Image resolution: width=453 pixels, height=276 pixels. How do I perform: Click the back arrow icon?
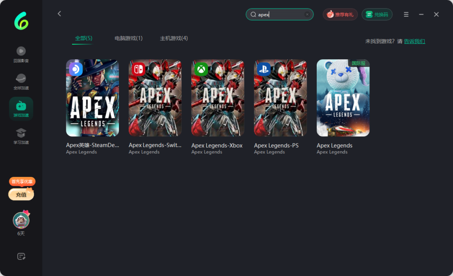click(59, 14)
